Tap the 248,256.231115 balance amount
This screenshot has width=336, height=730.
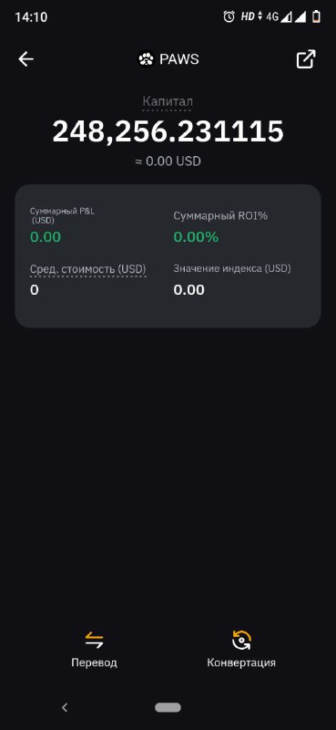coord(168,131)
